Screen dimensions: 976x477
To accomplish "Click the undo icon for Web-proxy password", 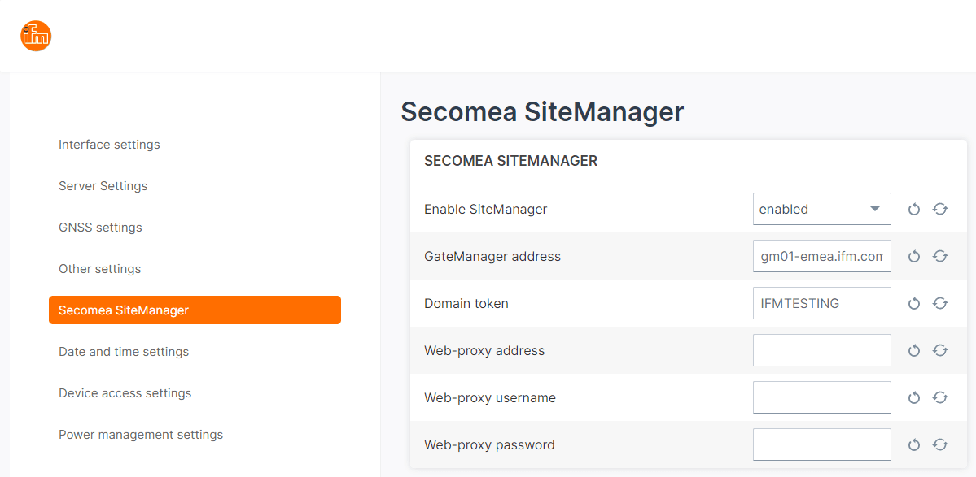I will tap(914, 445).
